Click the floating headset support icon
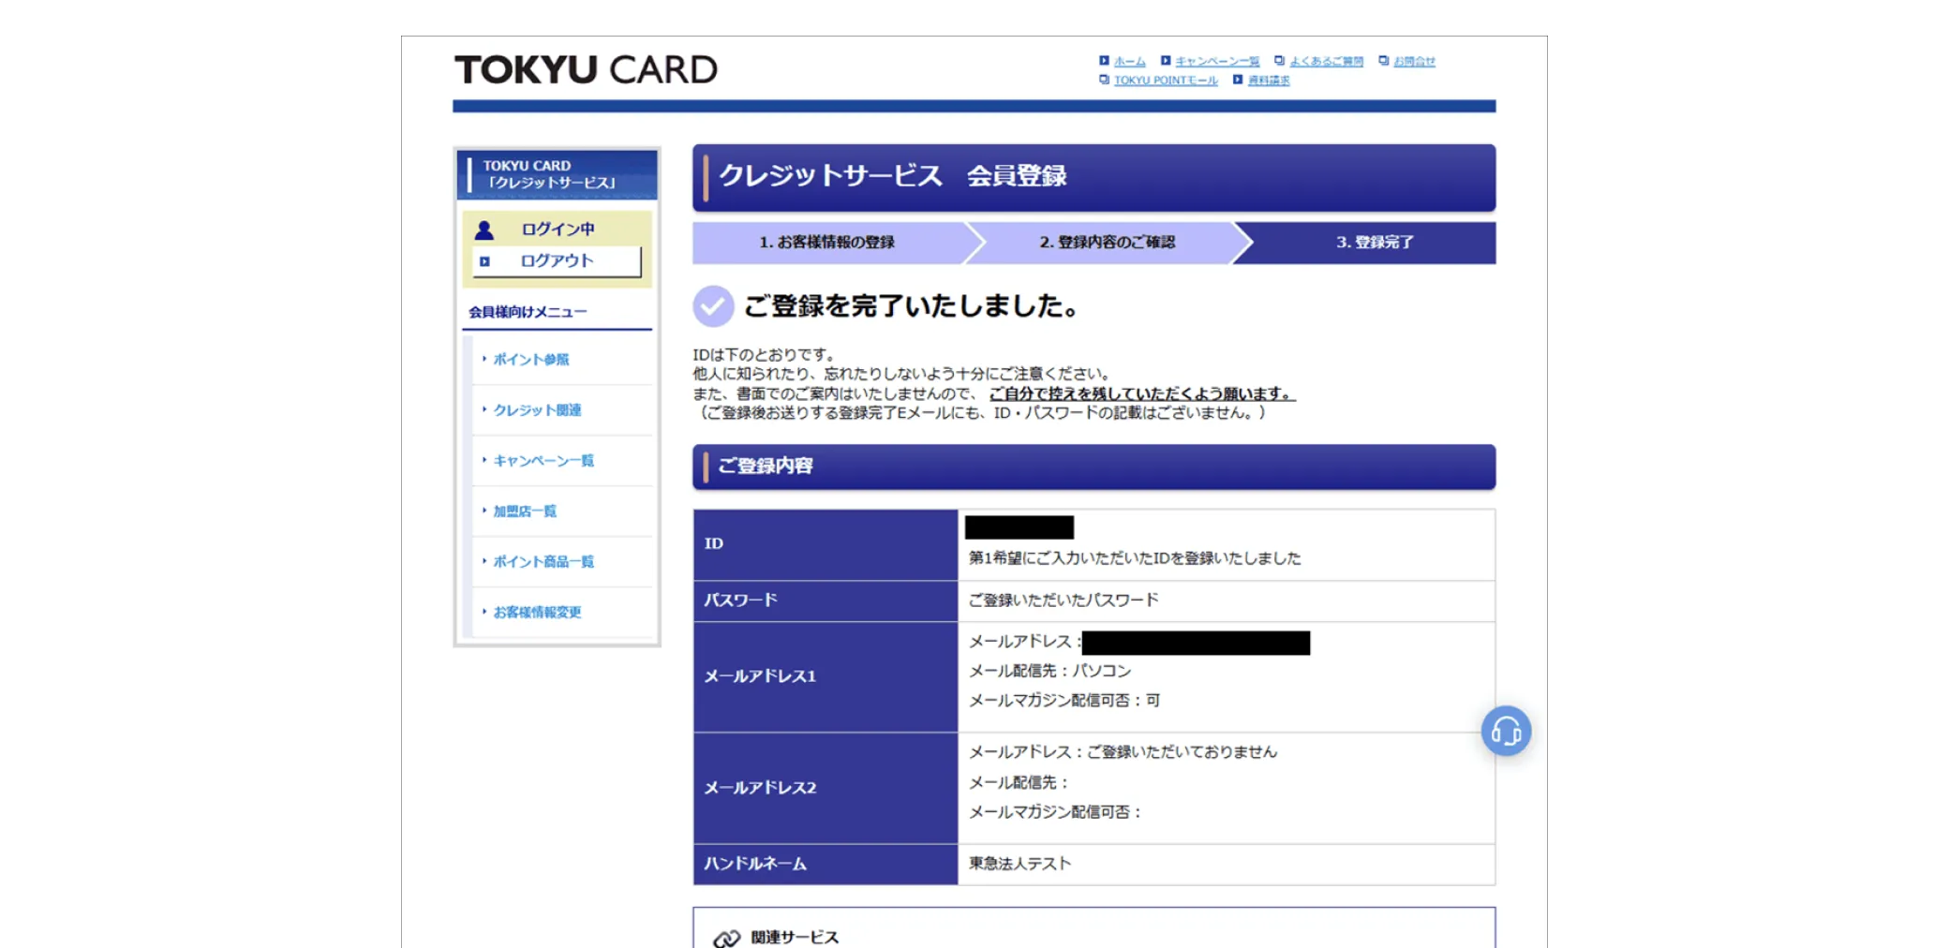Screen dimensions: 1949x948 [x=1507, y=731]
